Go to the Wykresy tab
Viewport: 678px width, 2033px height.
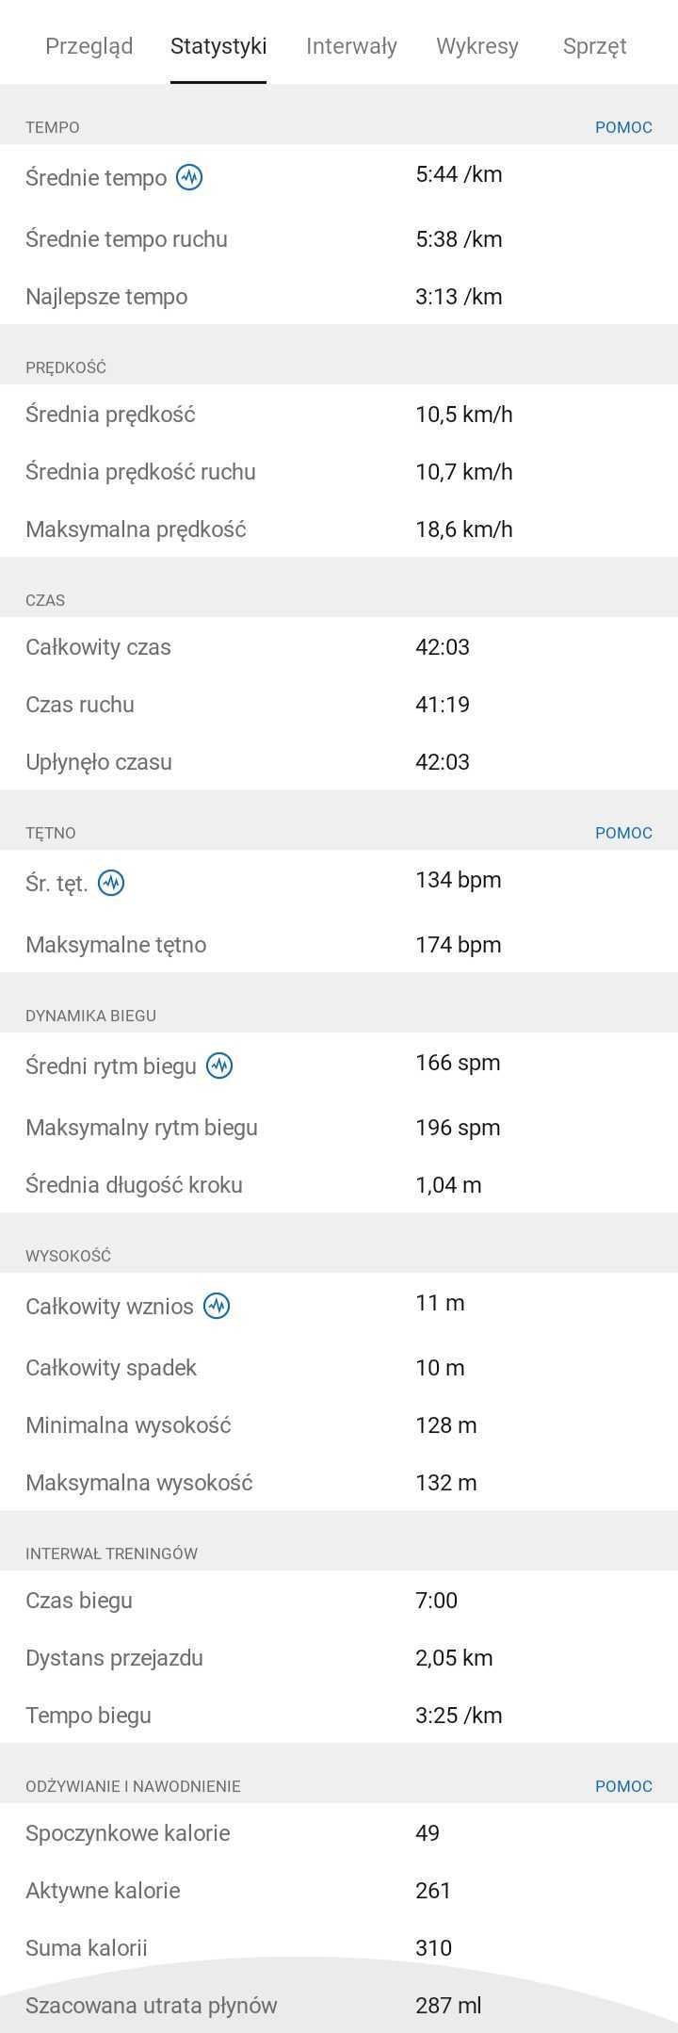click(x=477, y=45)
